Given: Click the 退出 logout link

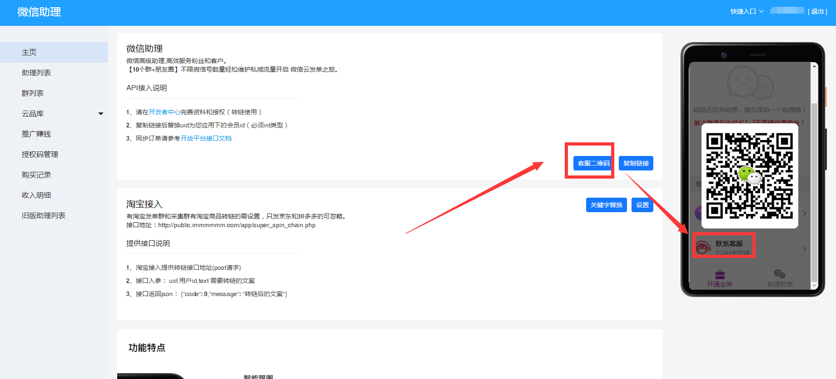Looking at the screenshot, I should (x=817, y=11).
